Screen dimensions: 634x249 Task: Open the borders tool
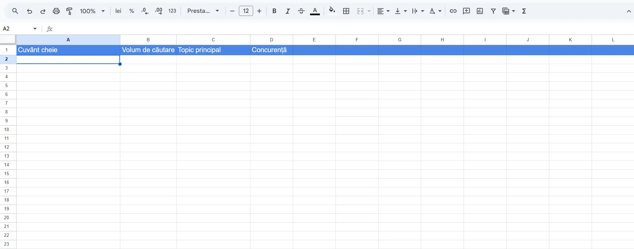point(346,11)
